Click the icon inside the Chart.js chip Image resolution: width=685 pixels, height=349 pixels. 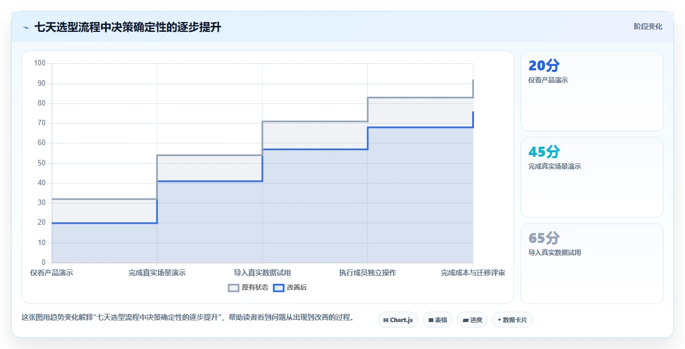[x=386, y=320]
